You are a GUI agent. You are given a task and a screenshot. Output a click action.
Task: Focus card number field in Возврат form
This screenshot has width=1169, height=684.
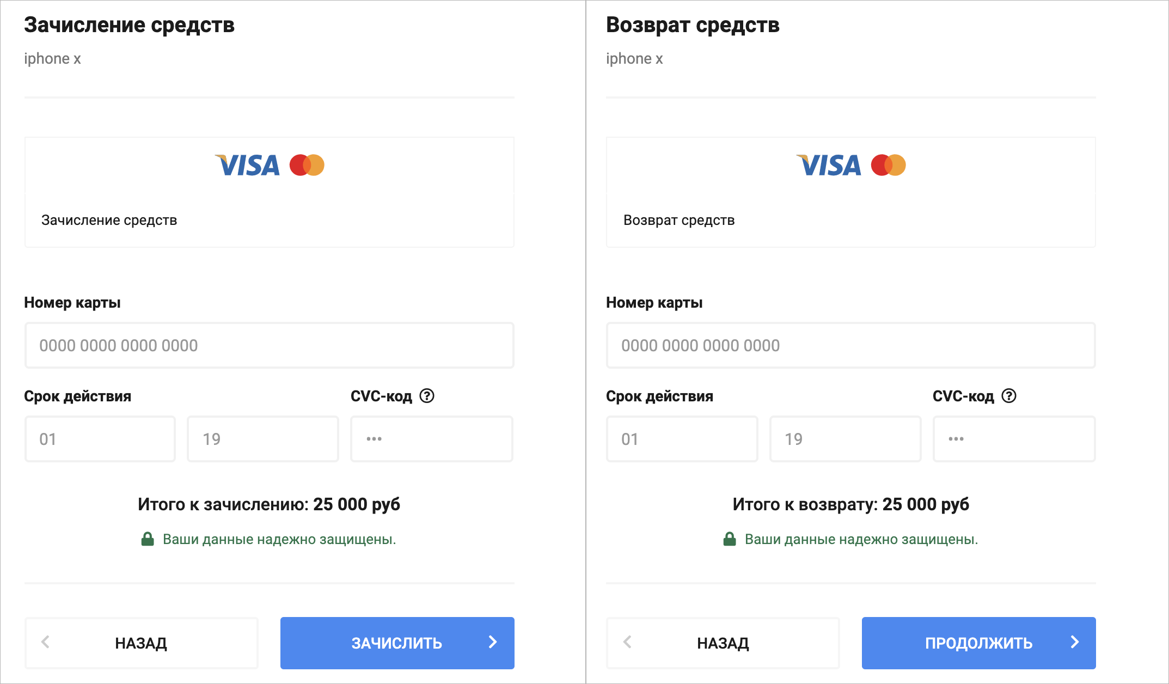[x=851, y=345]
